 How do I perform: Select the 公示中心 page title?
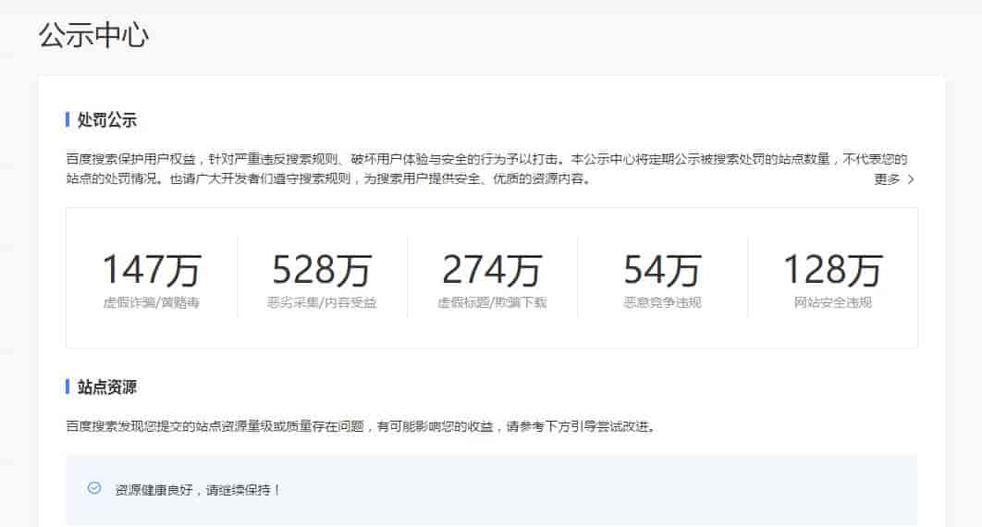point(94,35)
